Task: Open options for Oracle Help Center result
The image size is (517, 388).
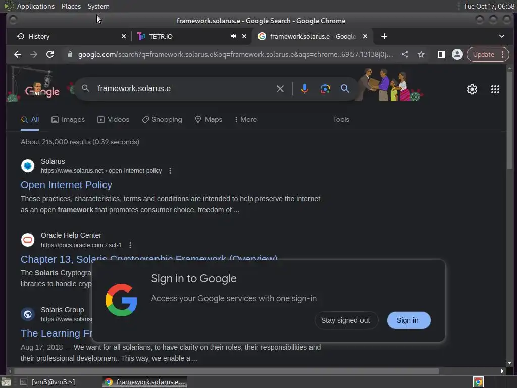Action: [130, 245]
